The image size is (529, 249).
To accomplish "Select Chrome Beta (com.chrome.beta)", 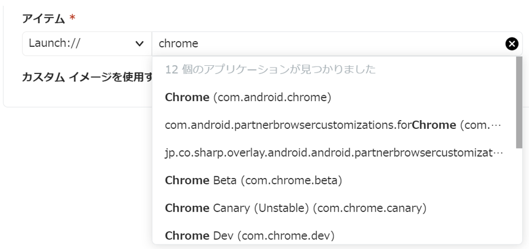I will [x=254, y=180].
